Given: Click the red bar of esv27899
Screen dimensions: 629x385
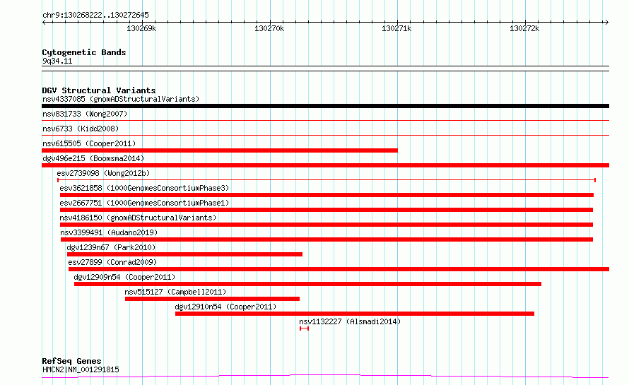Looking at the screenshot, I should pos(339,269).
